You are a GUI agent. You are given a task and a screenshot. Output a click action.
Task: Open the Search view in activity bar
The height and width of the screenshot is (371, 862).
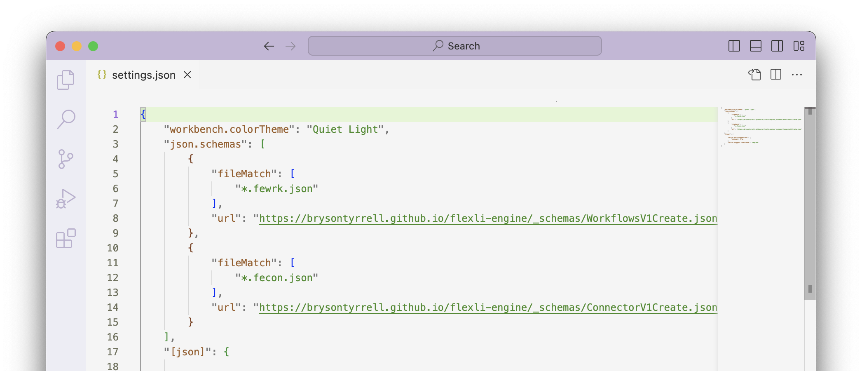pyautogui.click(x=66, y=119)
